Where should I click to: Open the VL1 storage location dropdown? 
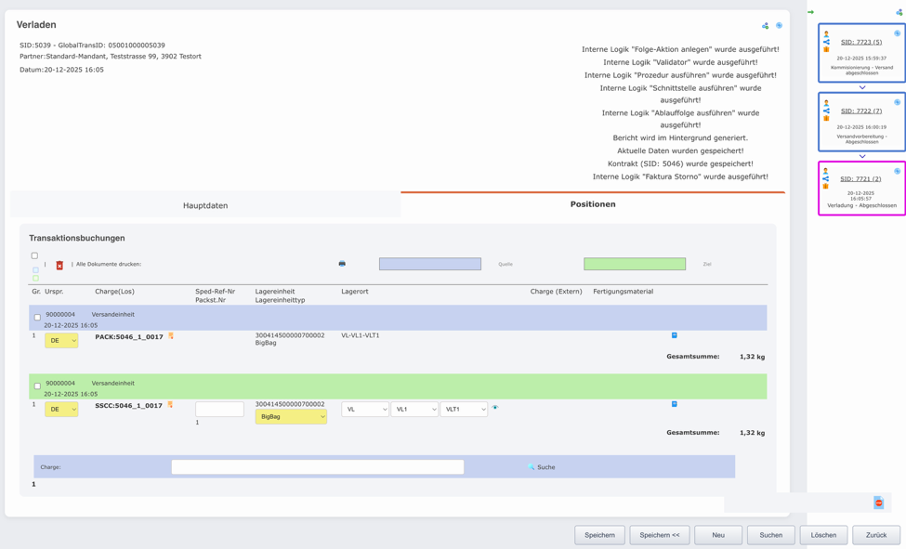[414, 410]
